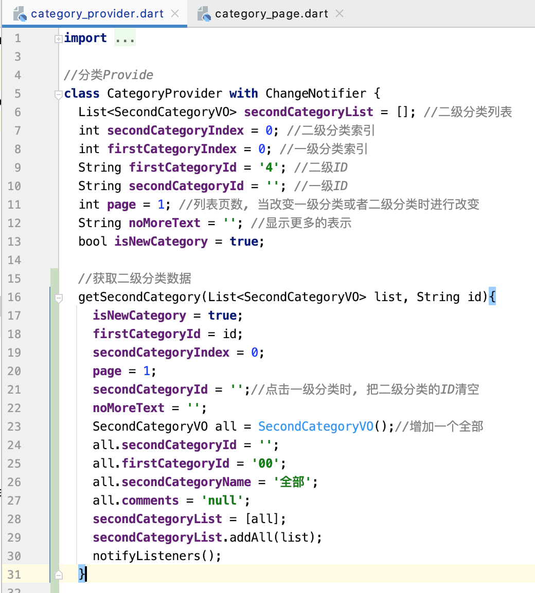This screenshot has width=535, height=593.
Task: Click the //增加一个全部 comment
Action: (439, 427)
